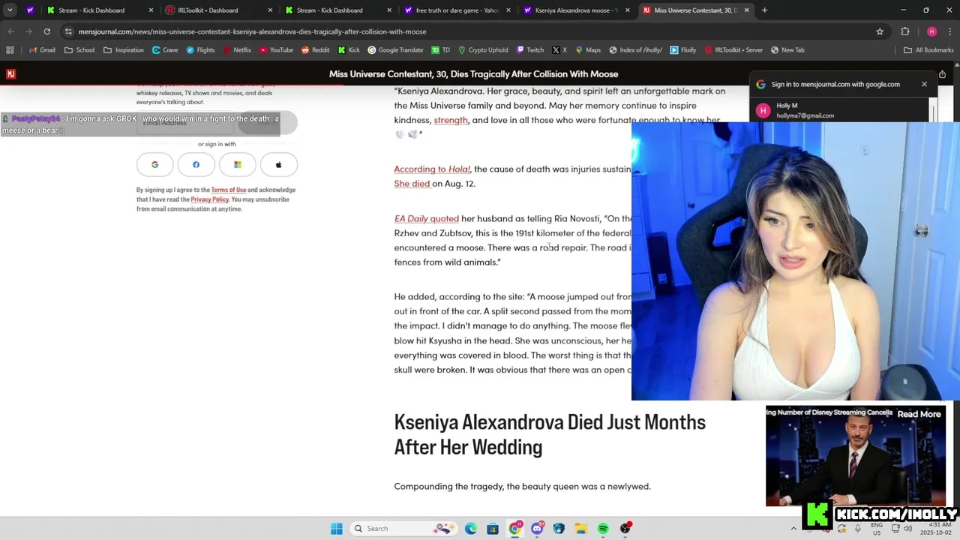Open the X bookmark
Viewport: 960px width, 540px height.
(559, 50)
